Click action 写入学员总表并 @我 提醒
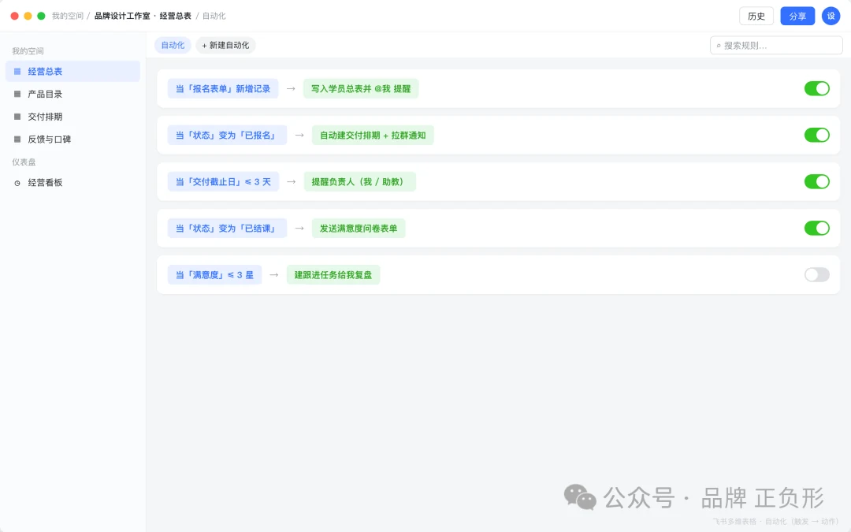The image size is (851, 532). tap(361, 88)
